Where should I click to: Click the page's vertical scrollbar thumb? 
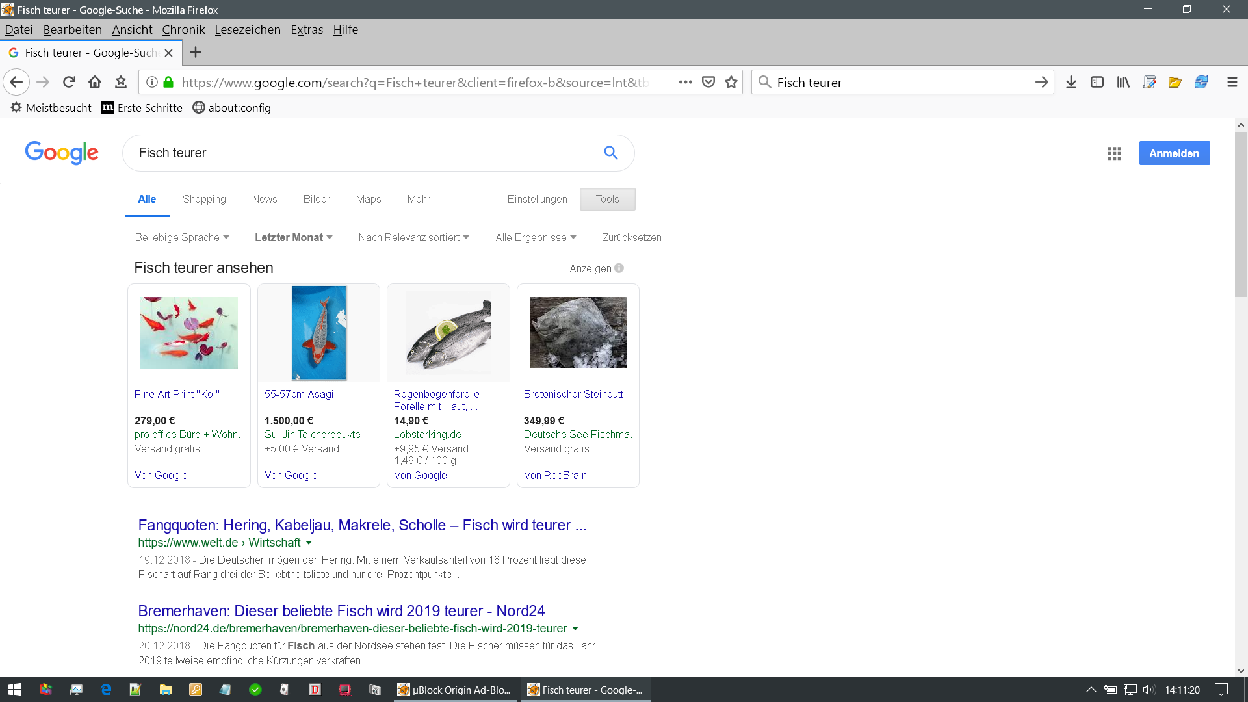pos(1241,214)
